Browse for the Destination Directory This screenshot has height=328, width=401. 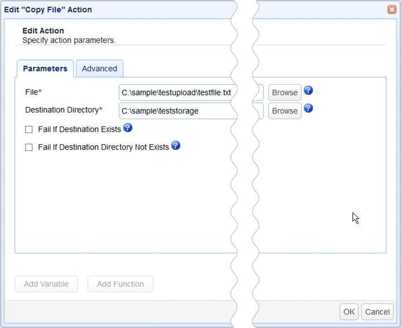284,111
